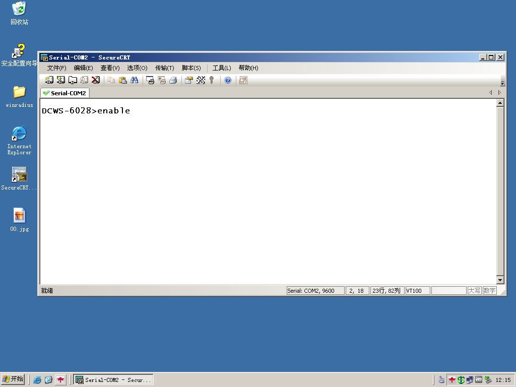The image size is (516, 387).
Task: Click the Connect toolbar icon
Action: pyautogui.click(x=49, y=80)
